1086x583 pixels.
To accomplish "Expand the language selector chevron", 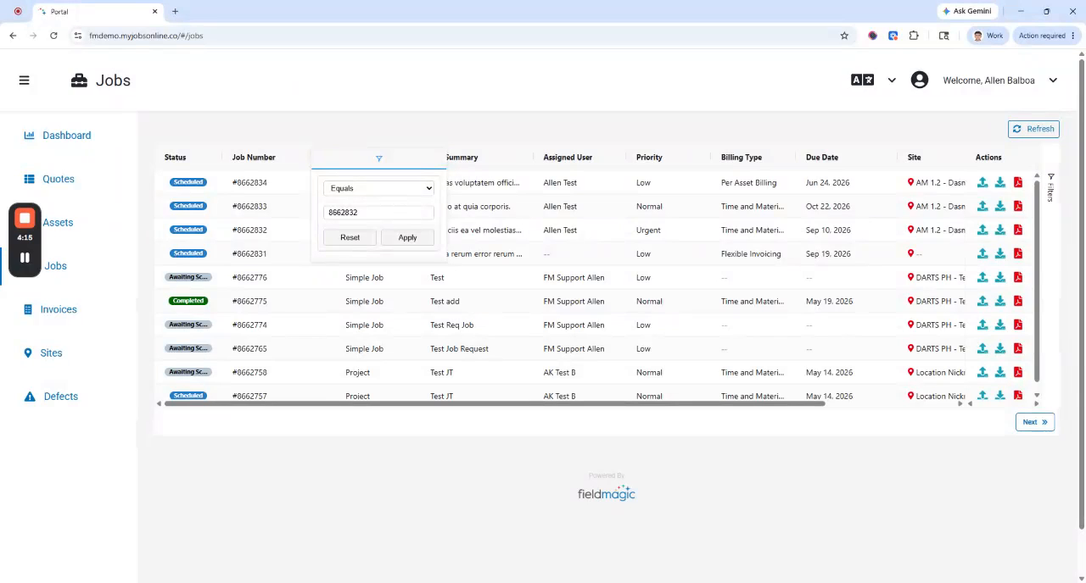I will [x=892, y=81].
